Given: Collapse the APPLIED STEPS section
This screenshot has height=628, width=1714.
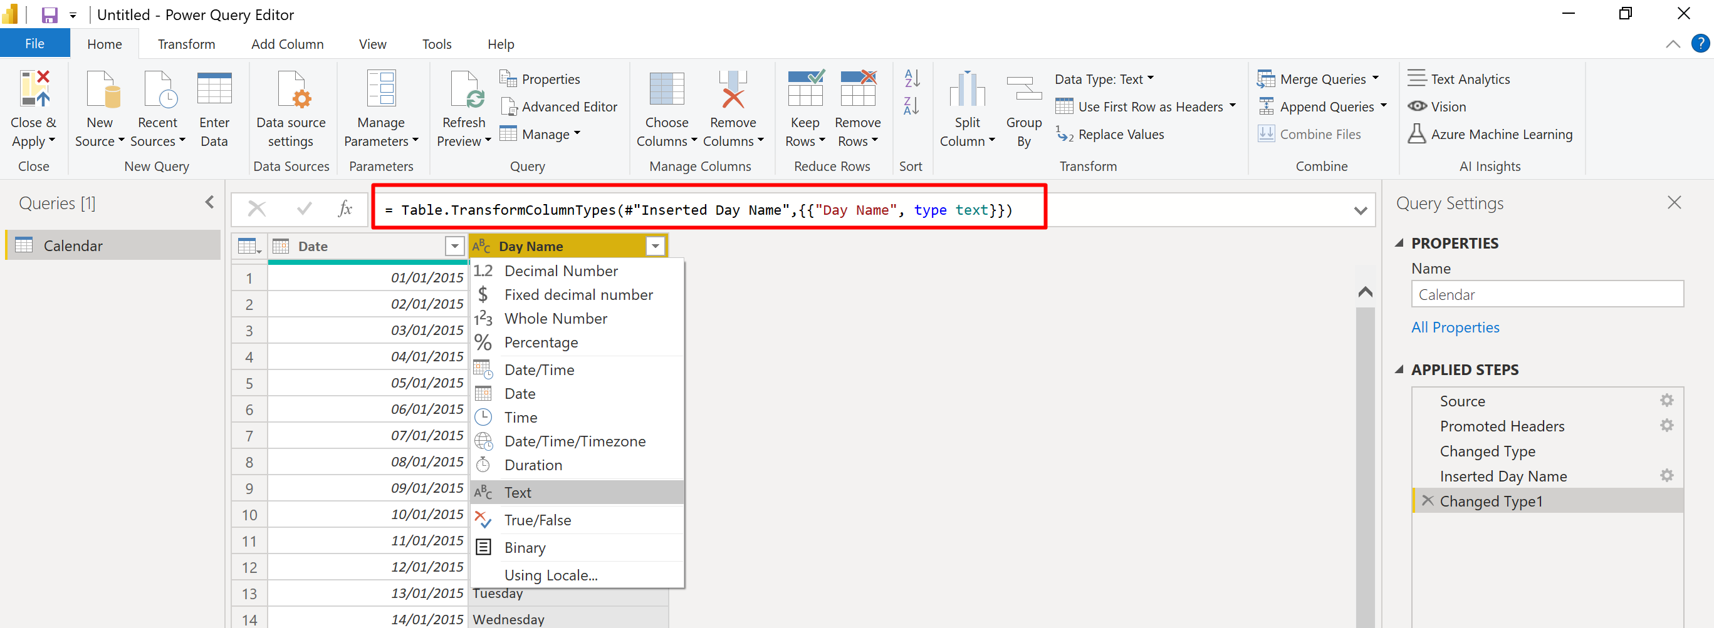Looking at the screenshot, I should click(1399, 369).
